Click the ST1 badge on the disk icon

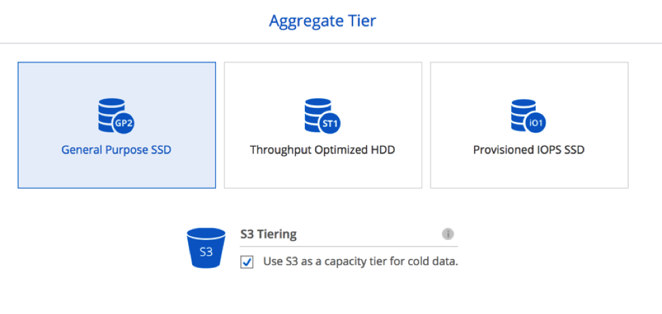coord(329,123)
